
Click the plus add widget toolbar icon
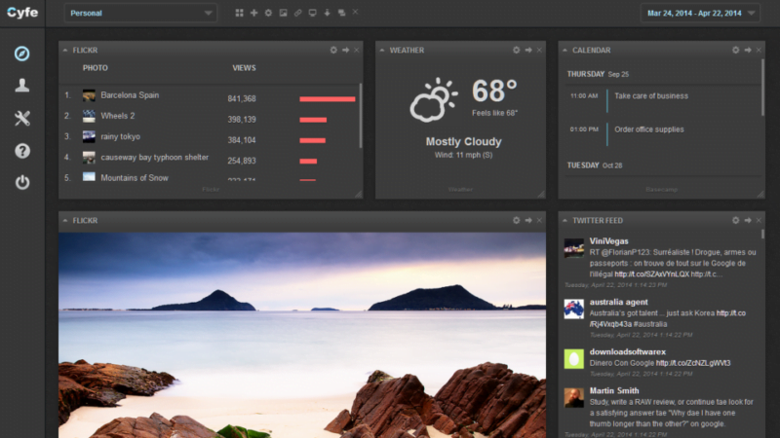[x=253, y=13]
